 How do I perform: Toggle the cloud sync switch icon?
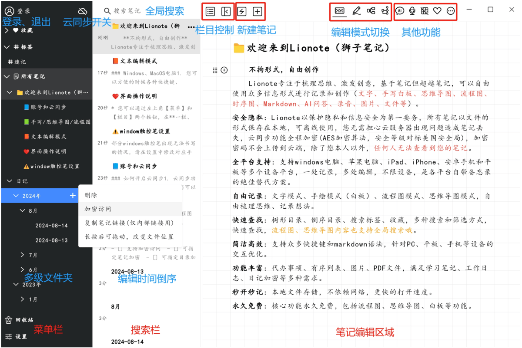[x=82, y=11]
